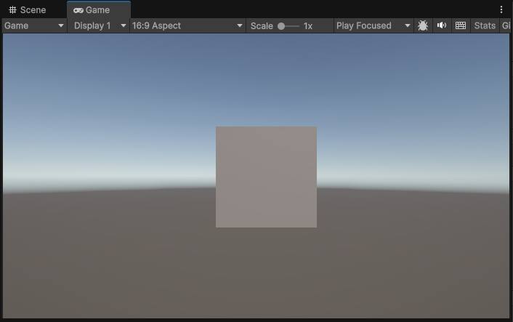Toggle the Gizmos button
The width and height of the screenshot is (513, 322).
coord(506,25)
